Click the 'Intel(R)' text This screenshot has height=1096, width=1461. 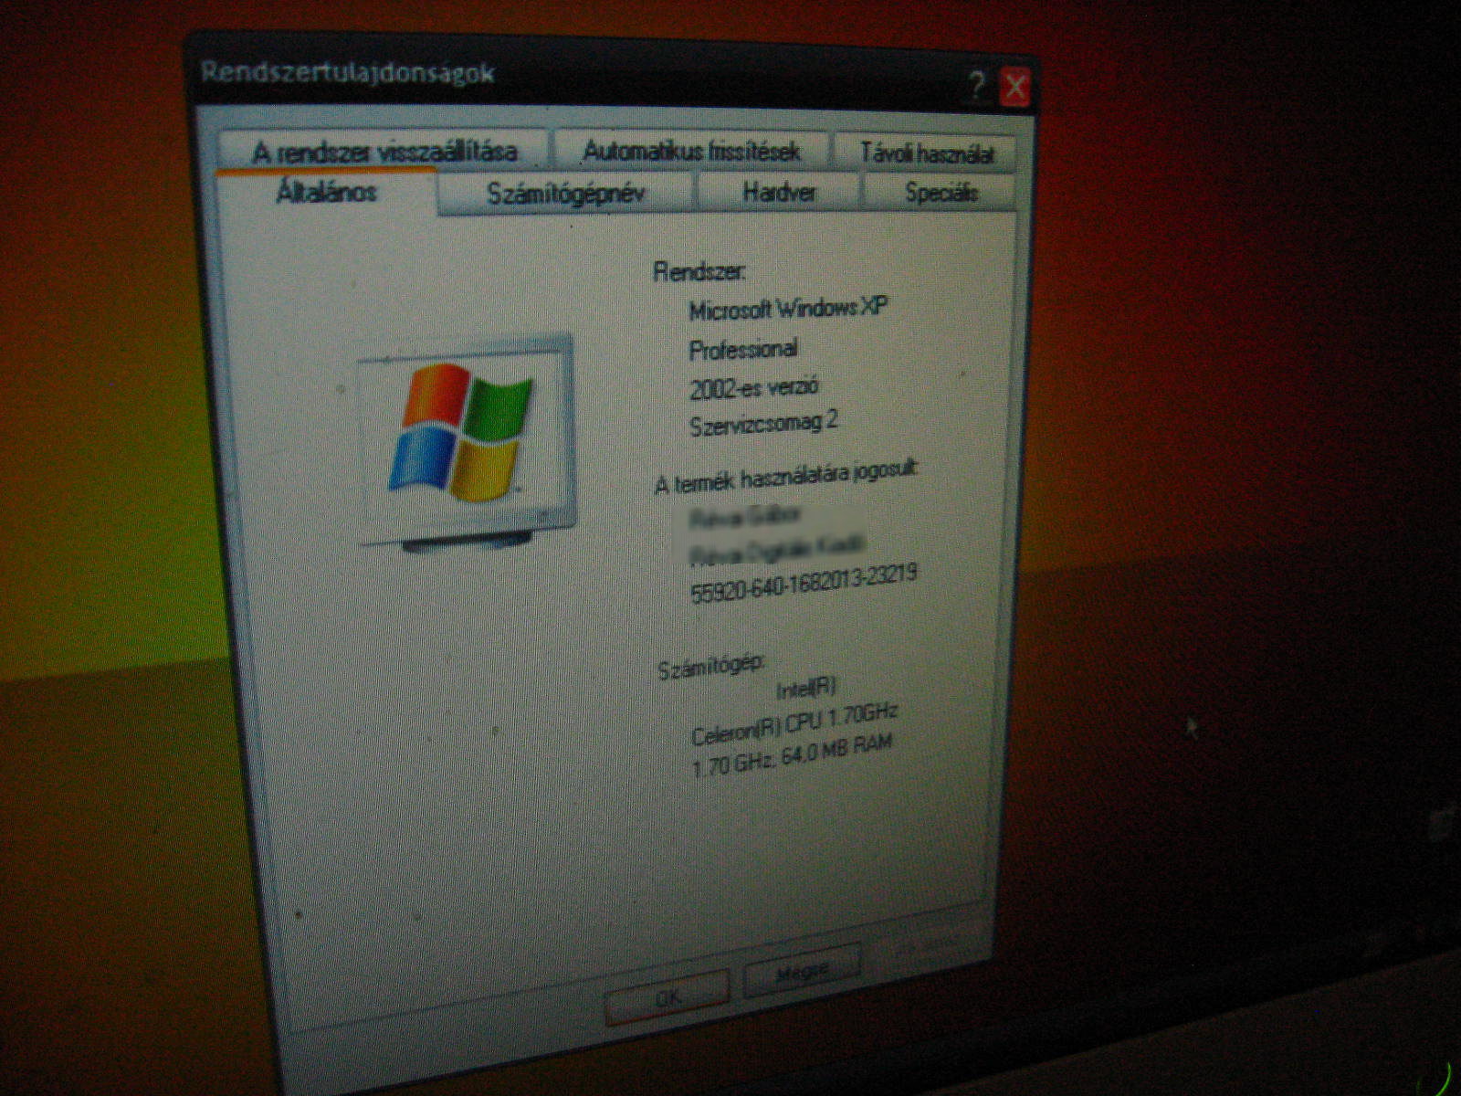[806, 688]
